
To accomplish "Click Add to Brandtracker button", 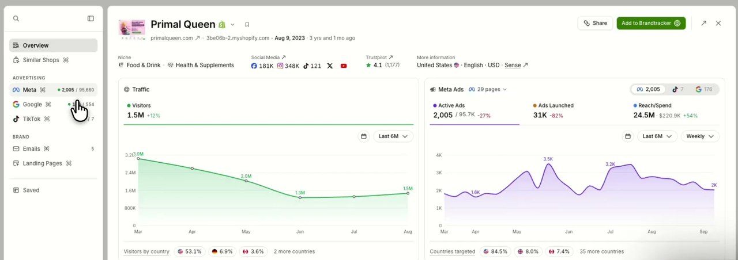I will [651, 23].
